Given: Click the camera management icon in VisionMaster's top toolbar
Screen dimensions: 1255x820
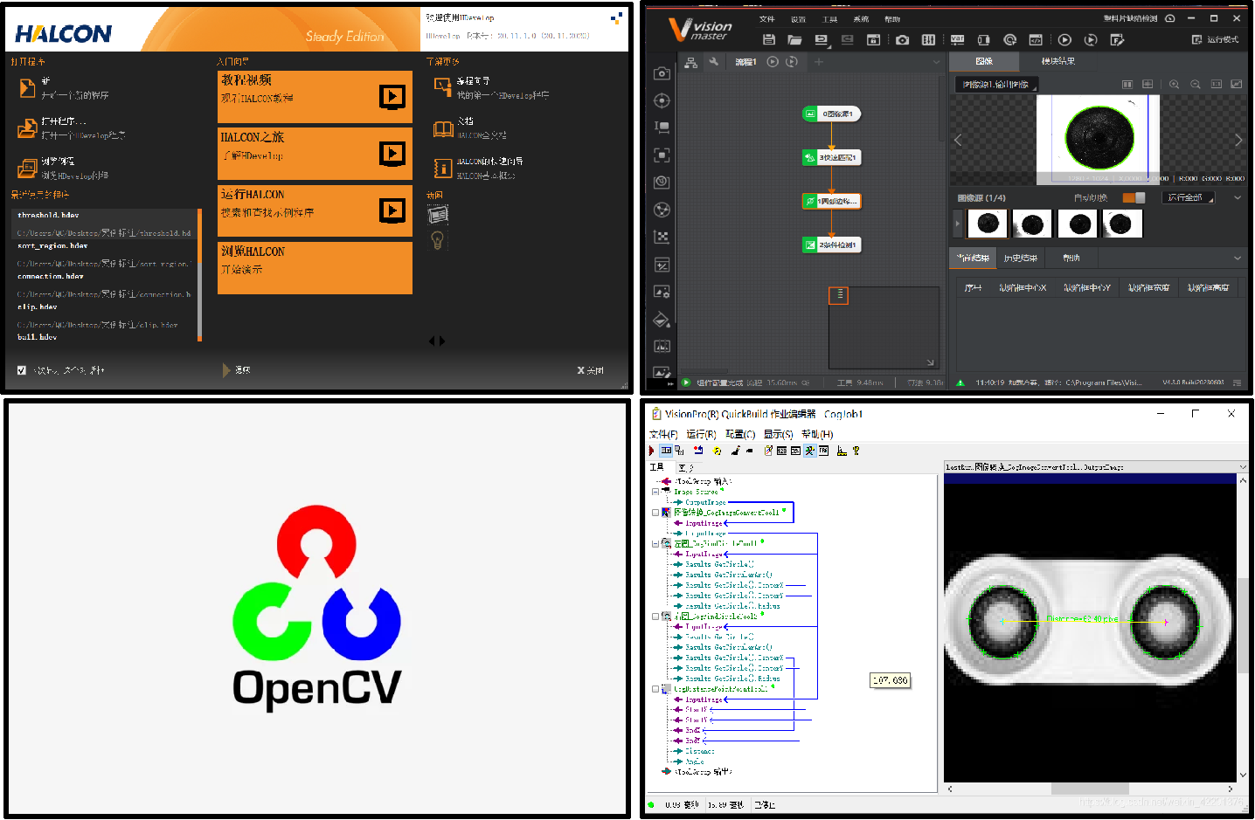Looking at the screenshot, I should click(x=903, y=39).
